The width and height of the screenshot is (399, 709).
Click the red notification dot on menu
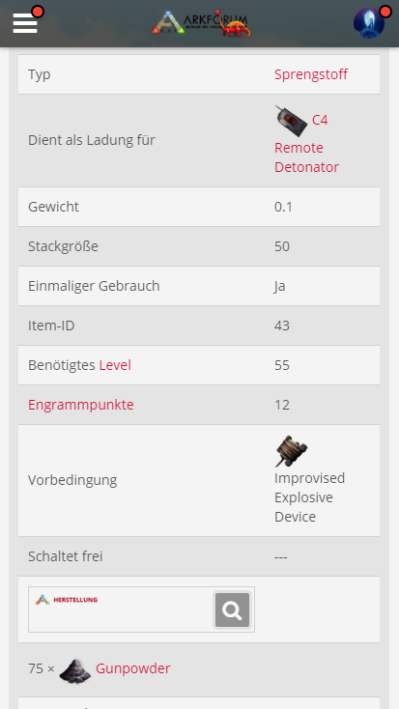point(38,12)
